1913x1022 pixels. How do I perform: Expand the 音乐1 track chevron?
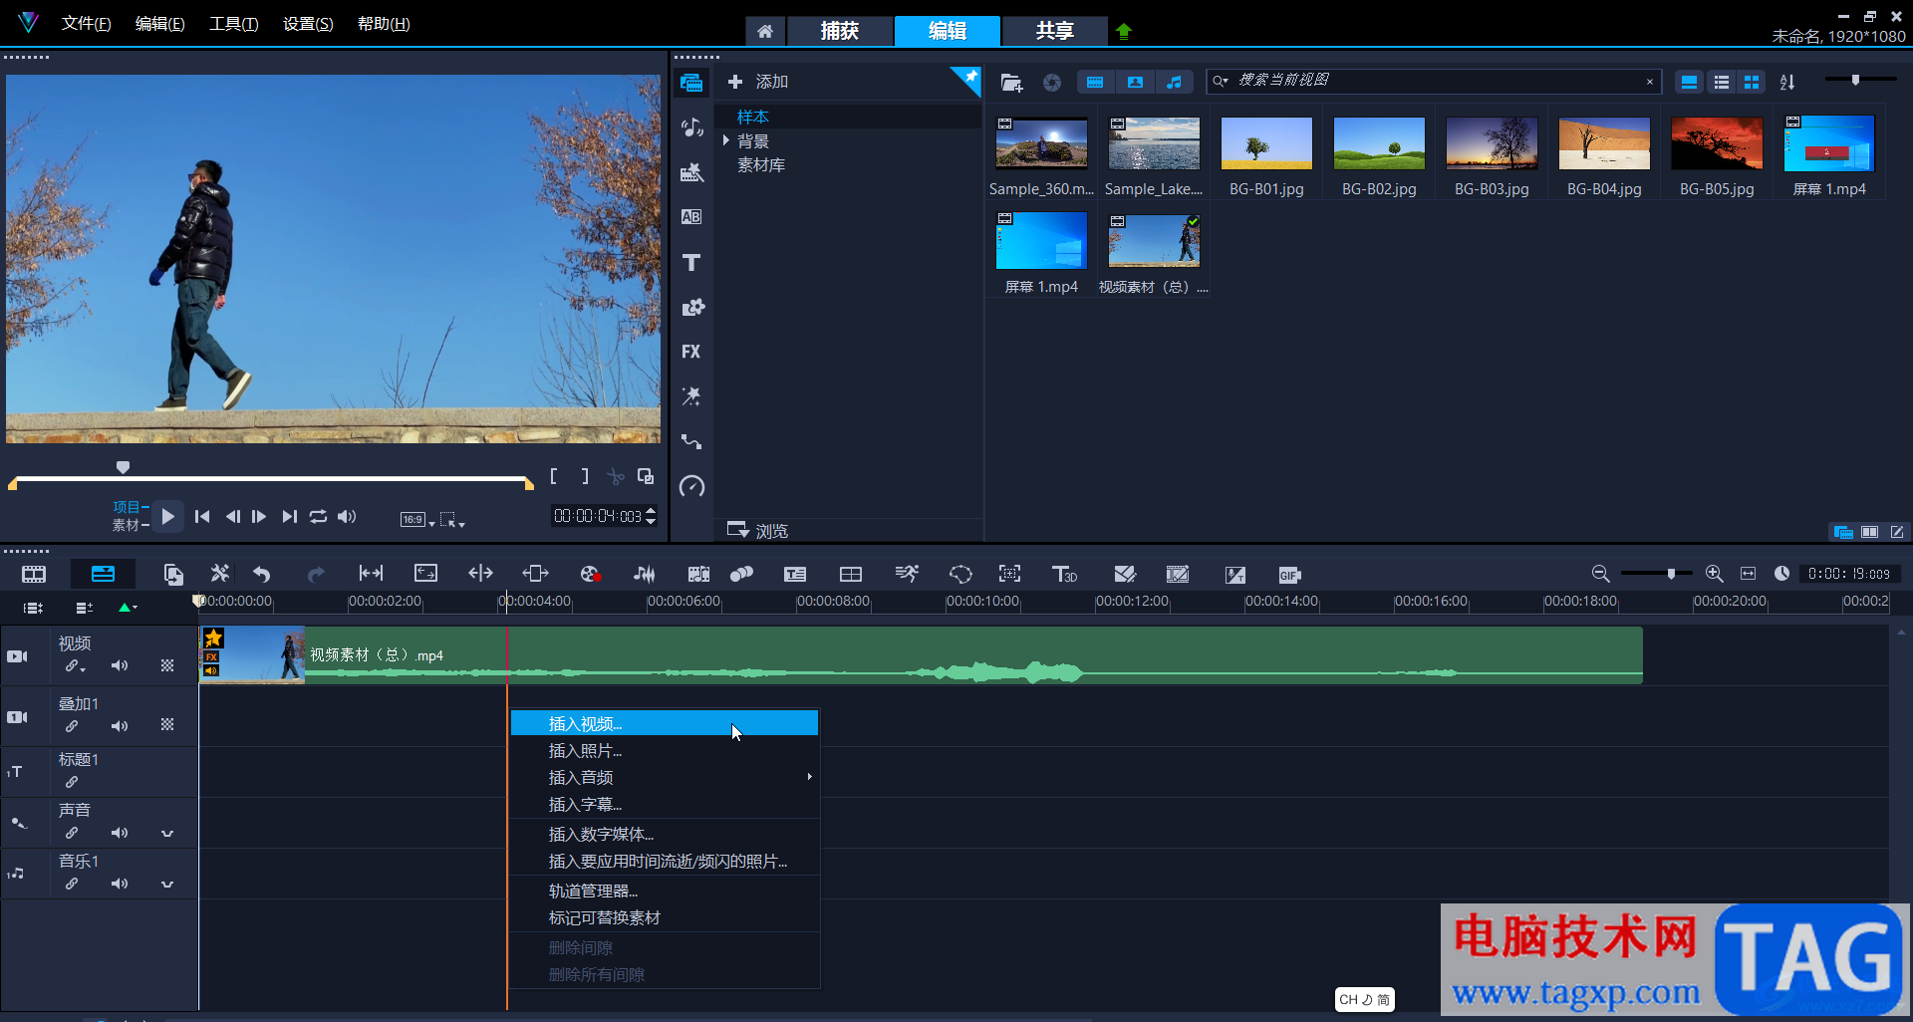point(167,884)
